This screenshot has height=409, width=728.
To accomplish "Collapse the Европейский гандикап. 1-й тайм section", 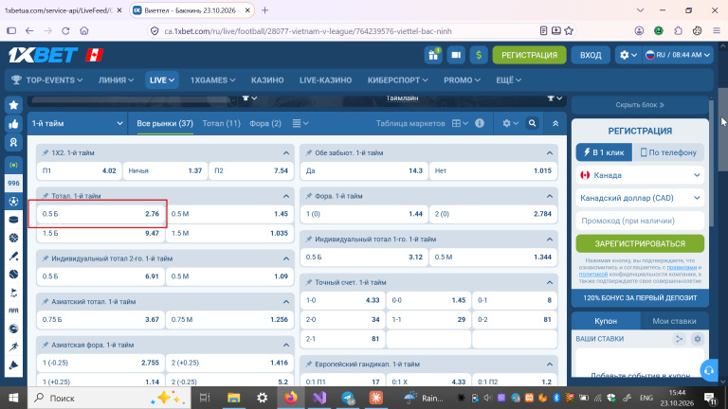I will tap(550, 364).
